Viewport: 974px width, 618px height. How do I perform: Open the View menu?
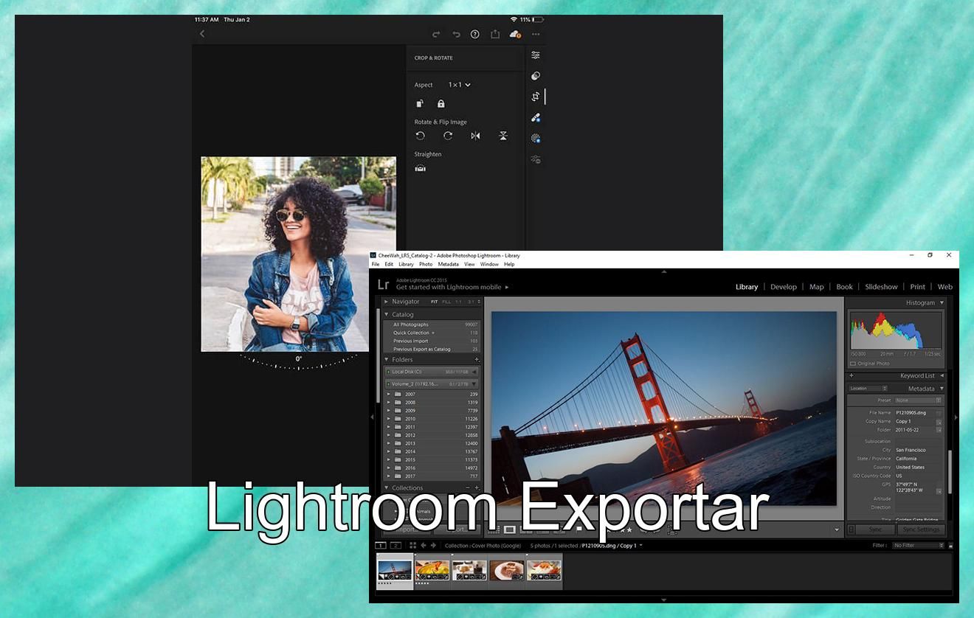point(469,264)
